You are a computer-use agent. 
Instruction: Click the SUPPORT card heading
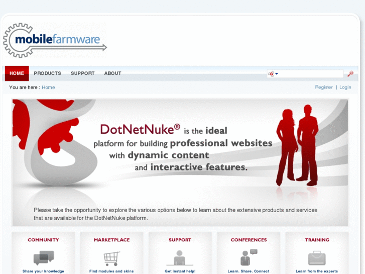(180, 240)
